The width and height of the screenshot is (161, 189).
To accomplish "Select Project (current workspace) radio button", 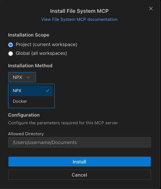I will [11, 45].
